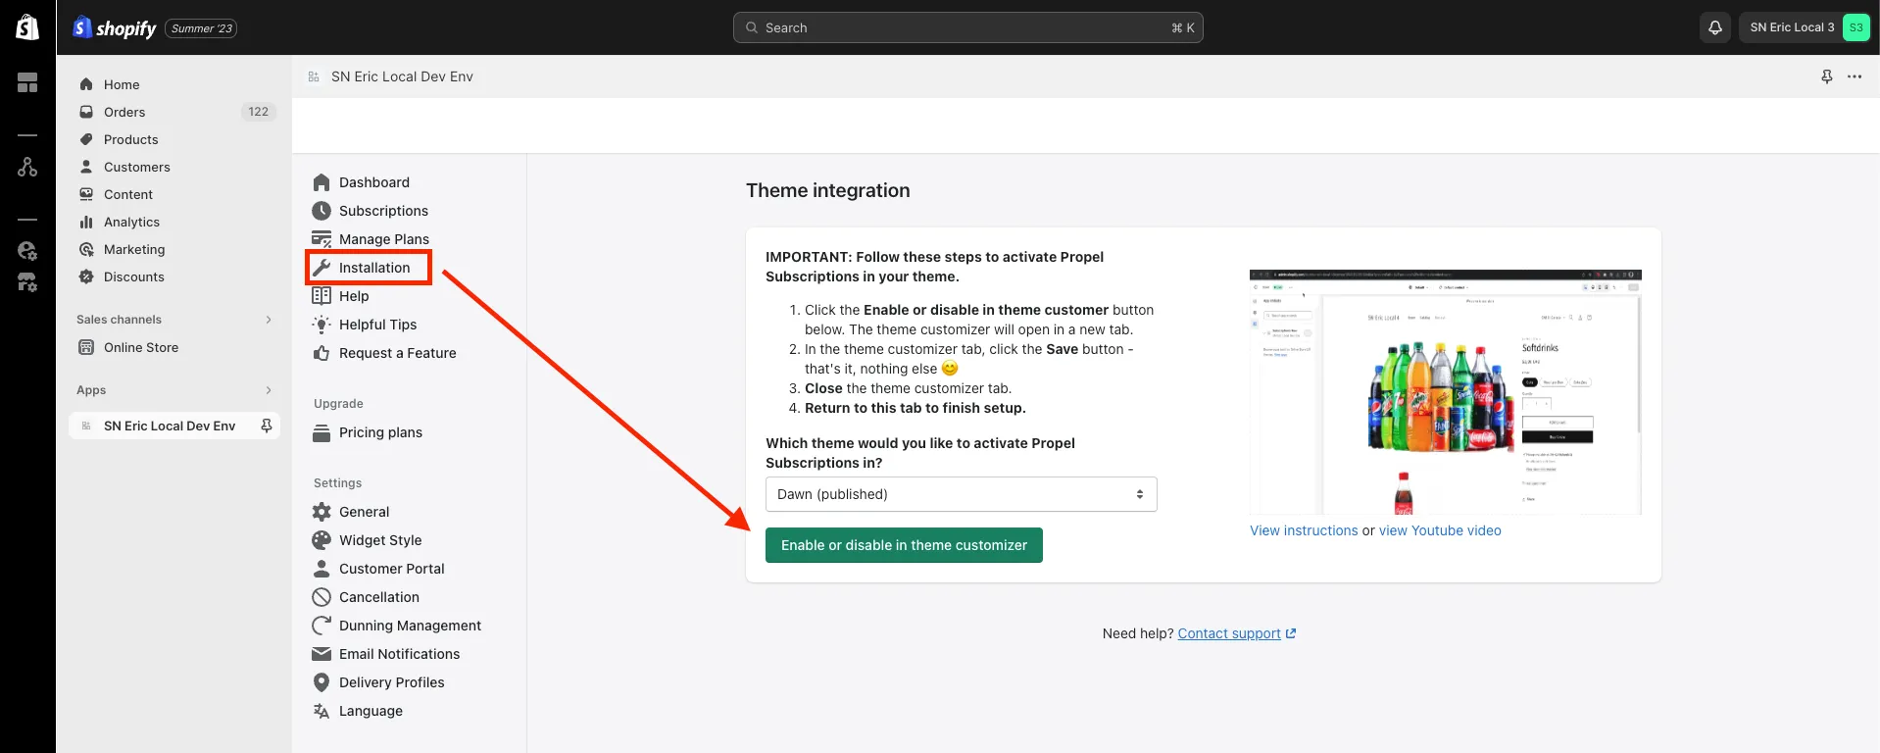Click the Marketing target icon
The height and width of the screenshot is (753, 1880).
86,249
